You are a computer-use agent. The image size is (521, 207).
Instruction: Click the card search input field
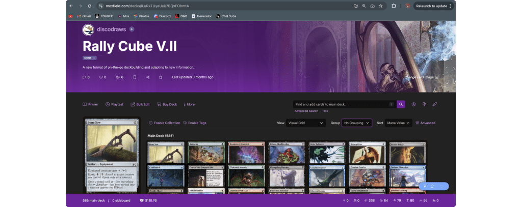(342, 104)
